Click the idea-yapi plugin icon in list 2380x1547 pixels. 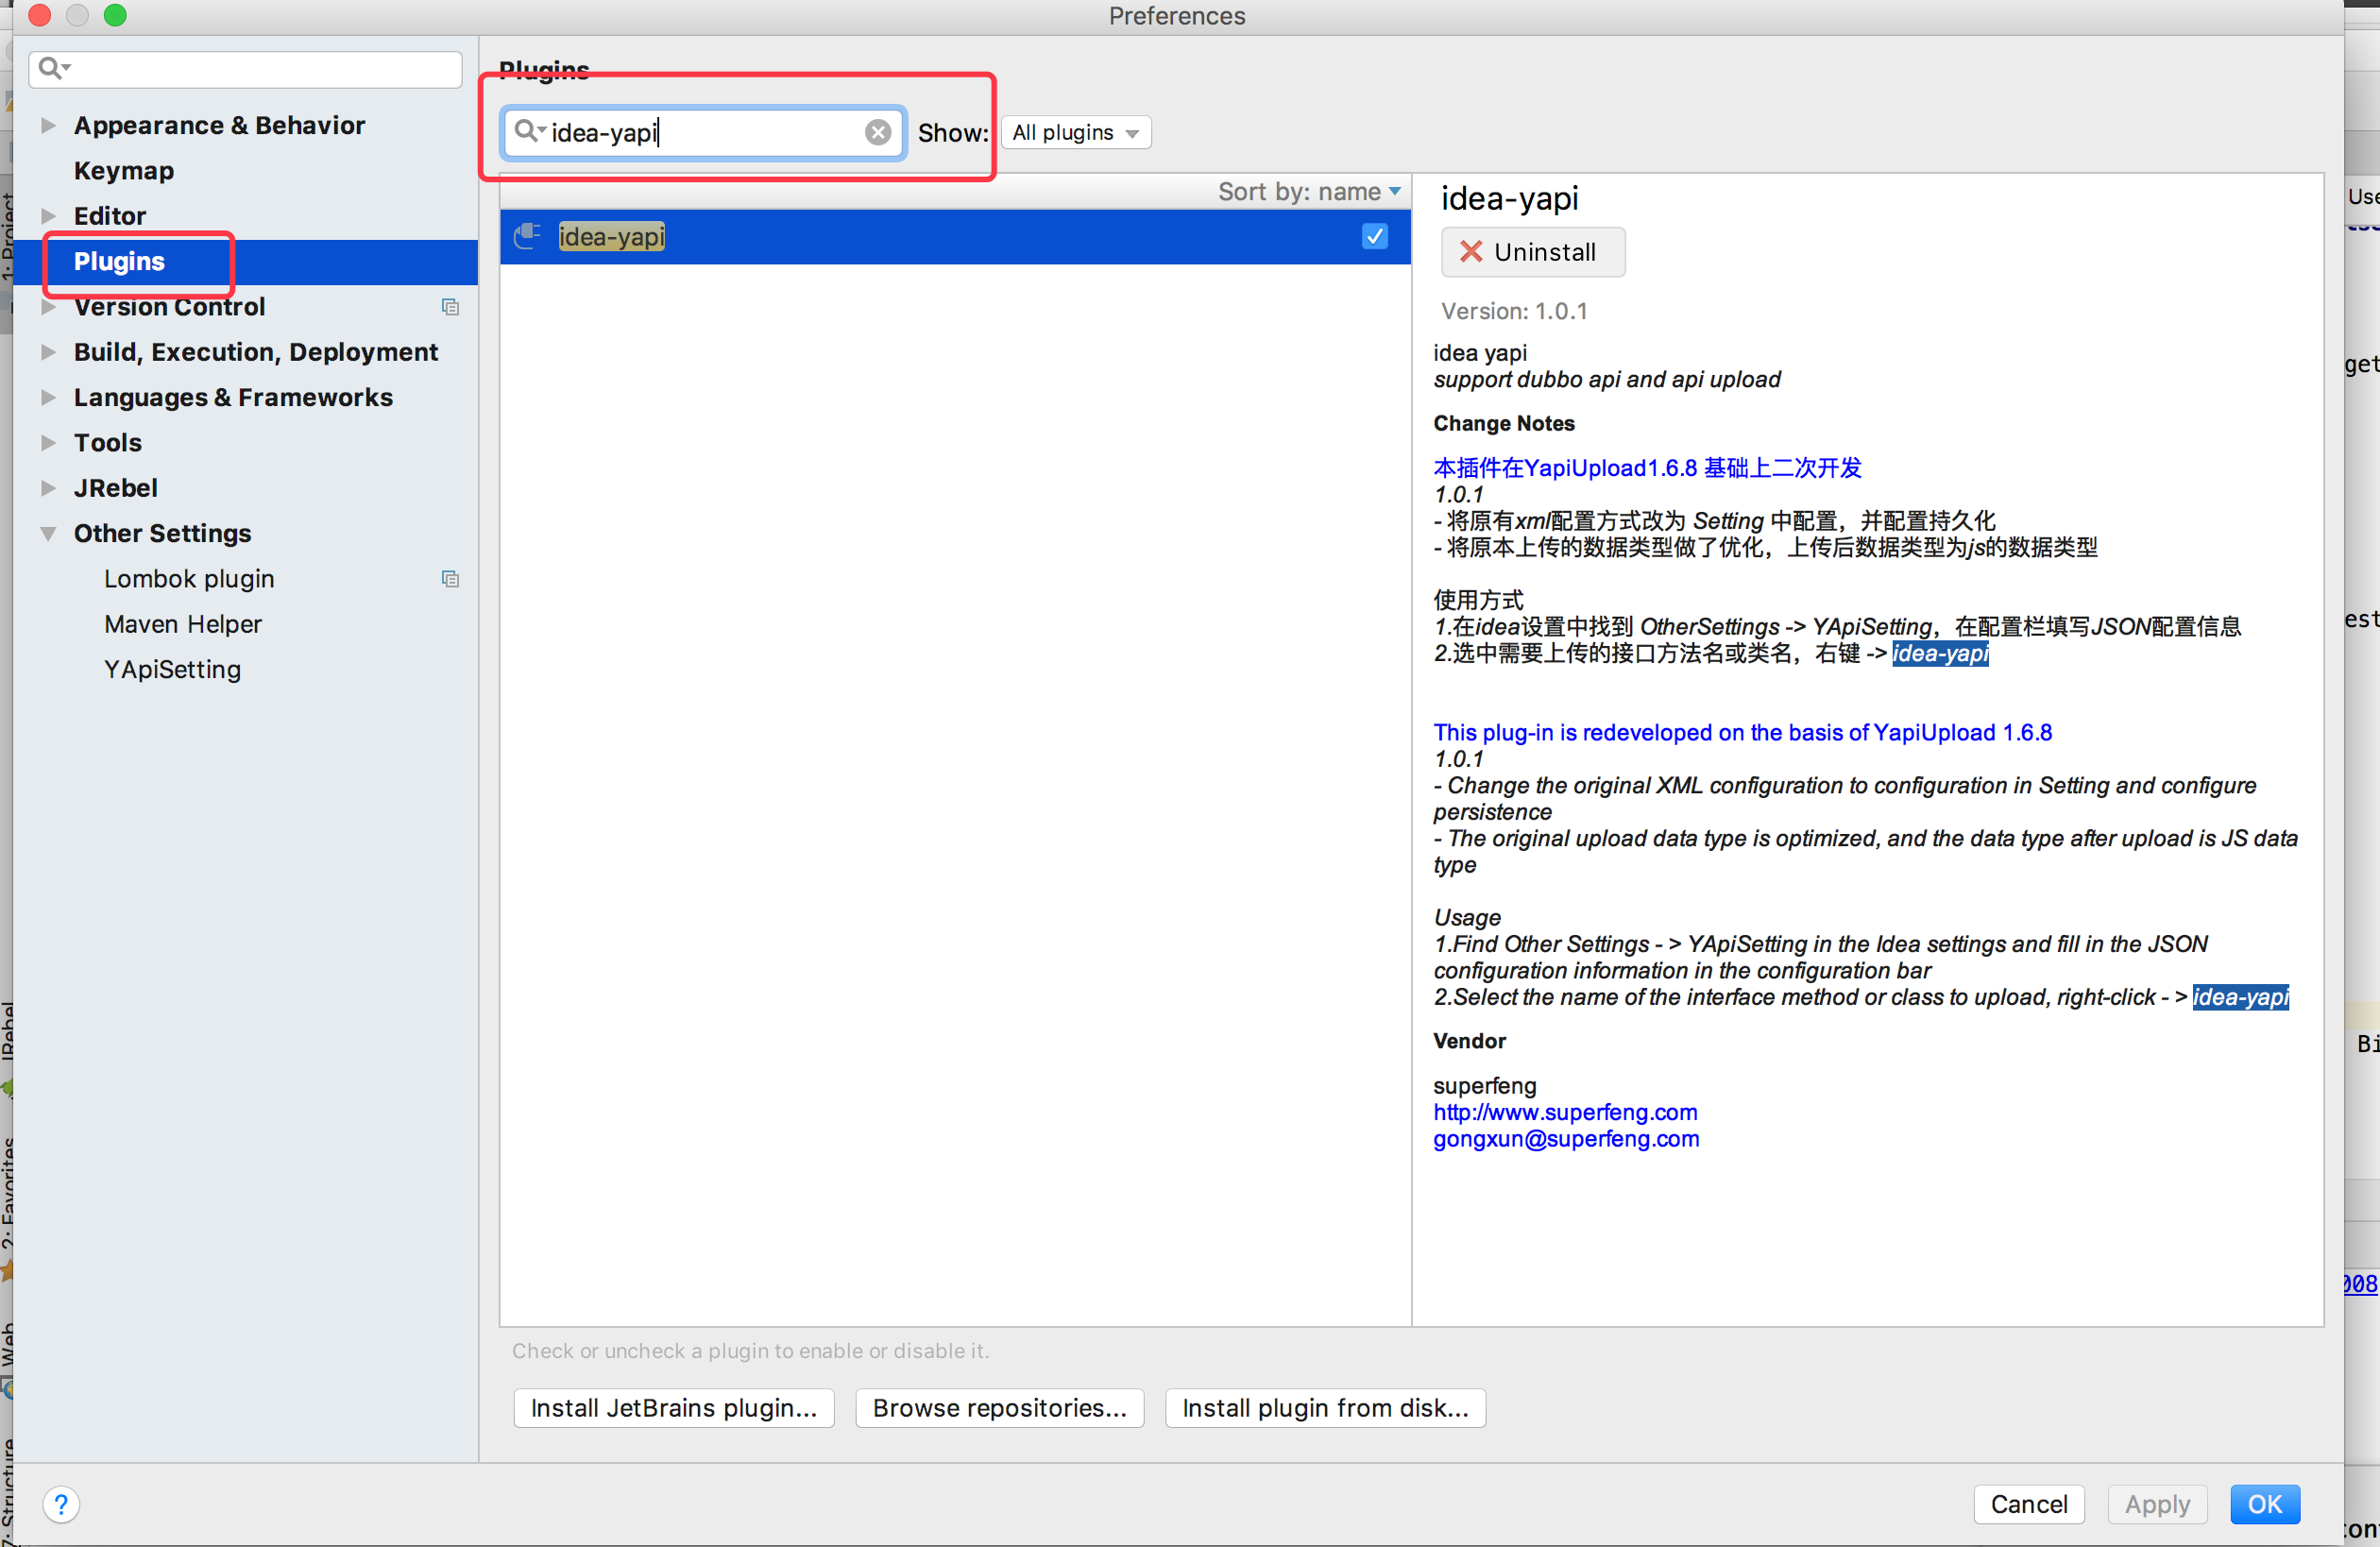click(527, 236)
